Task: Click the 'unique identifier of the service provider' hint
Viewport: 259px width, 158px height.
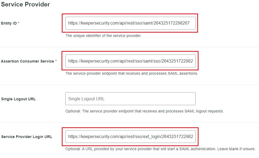Action: pyautogui.click(x=103, y=36)
